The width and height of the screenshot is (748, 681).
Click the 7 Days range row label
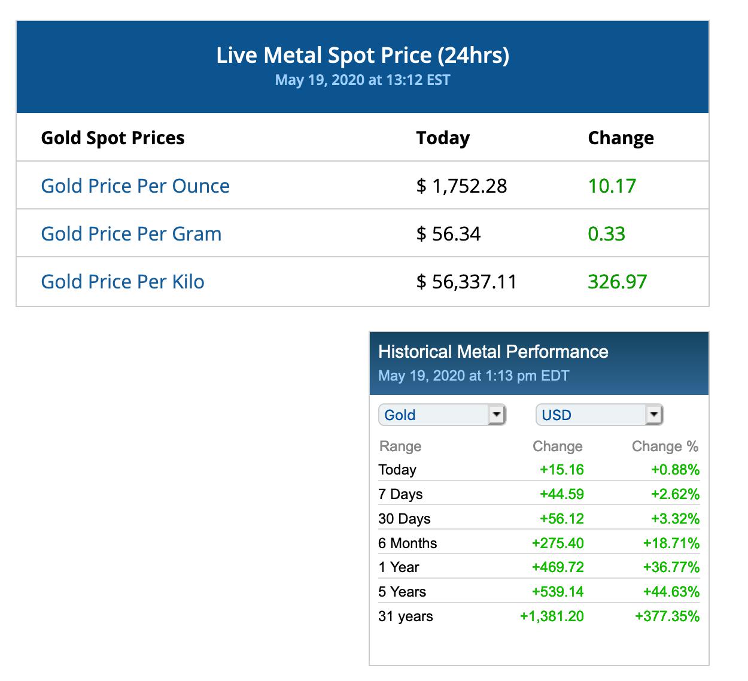(x=400, y=494)
